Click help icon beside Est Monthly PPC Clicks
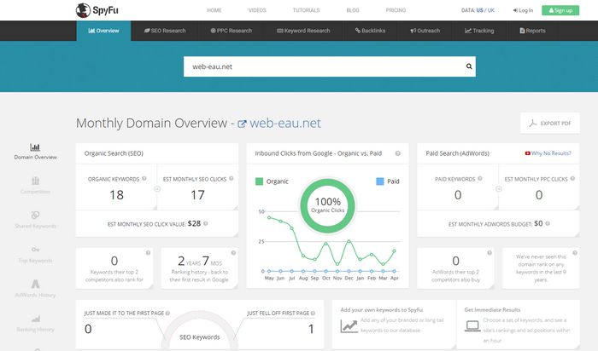 click(572, 178)
